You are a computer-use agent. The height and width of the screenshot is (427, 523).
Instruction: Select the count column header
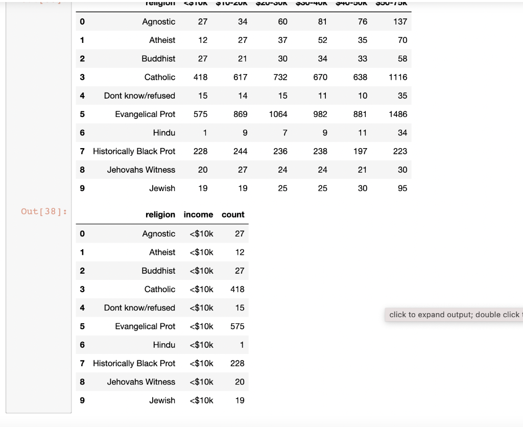(x=233, y=215)
